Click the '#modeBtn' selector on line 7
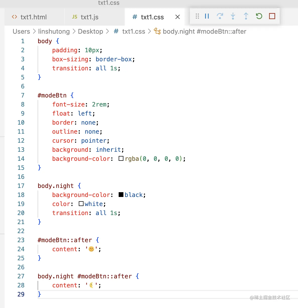 pos(52,95)
